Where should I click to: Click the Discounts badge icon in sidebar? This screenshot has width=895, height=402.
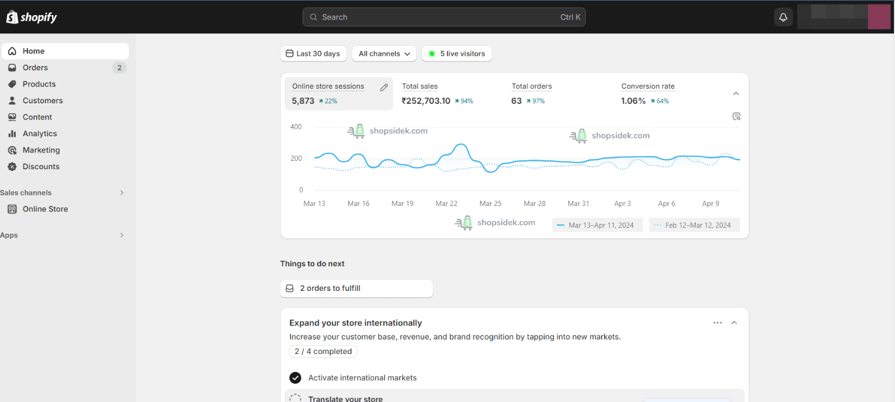[x=12, y=166]
